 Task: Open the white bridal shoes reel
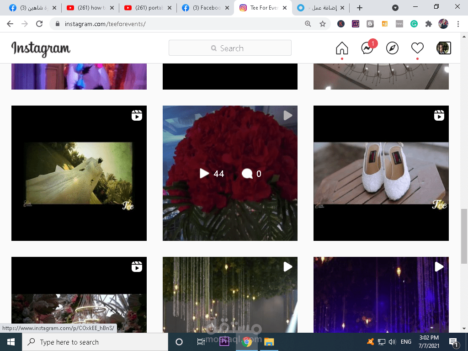(381, 173)
